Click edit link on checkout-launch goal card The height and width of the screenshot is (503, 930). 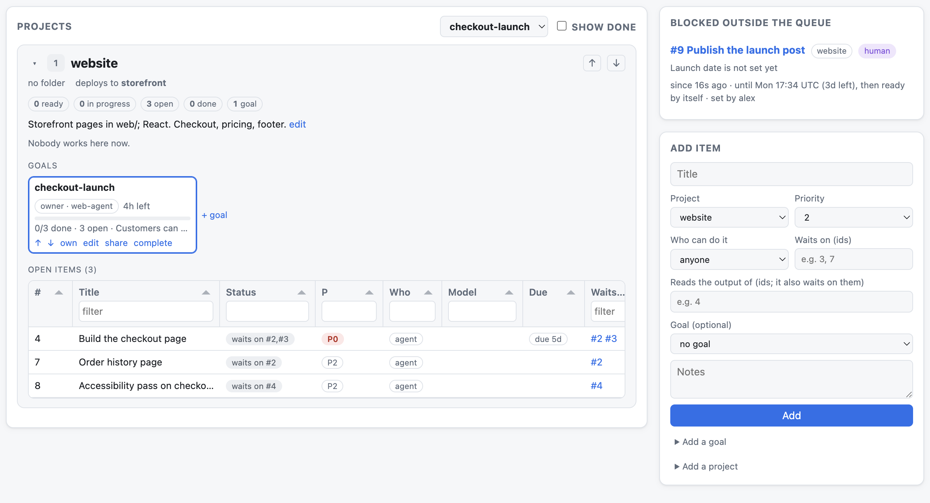[x=91, y=243]
